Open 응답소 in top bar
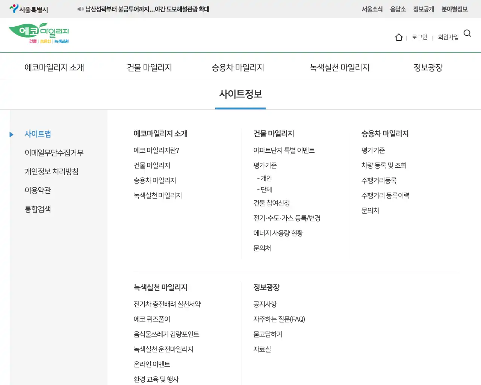The image size is (481, 385). [398, 9]
